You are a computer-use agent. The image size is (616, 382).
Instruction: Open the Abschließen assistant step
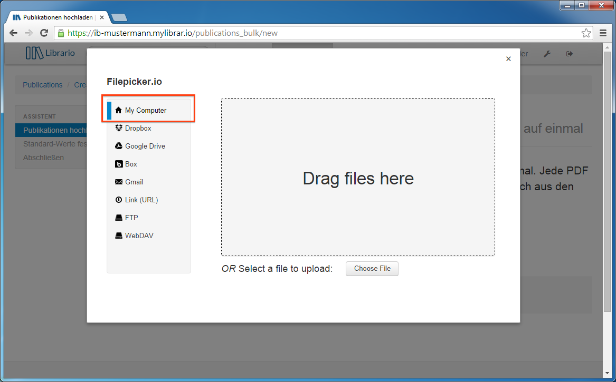click(43, 158)
